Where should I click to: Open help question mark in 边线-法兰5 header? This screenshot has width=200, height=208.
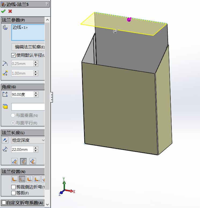click(x=47, y=4)
